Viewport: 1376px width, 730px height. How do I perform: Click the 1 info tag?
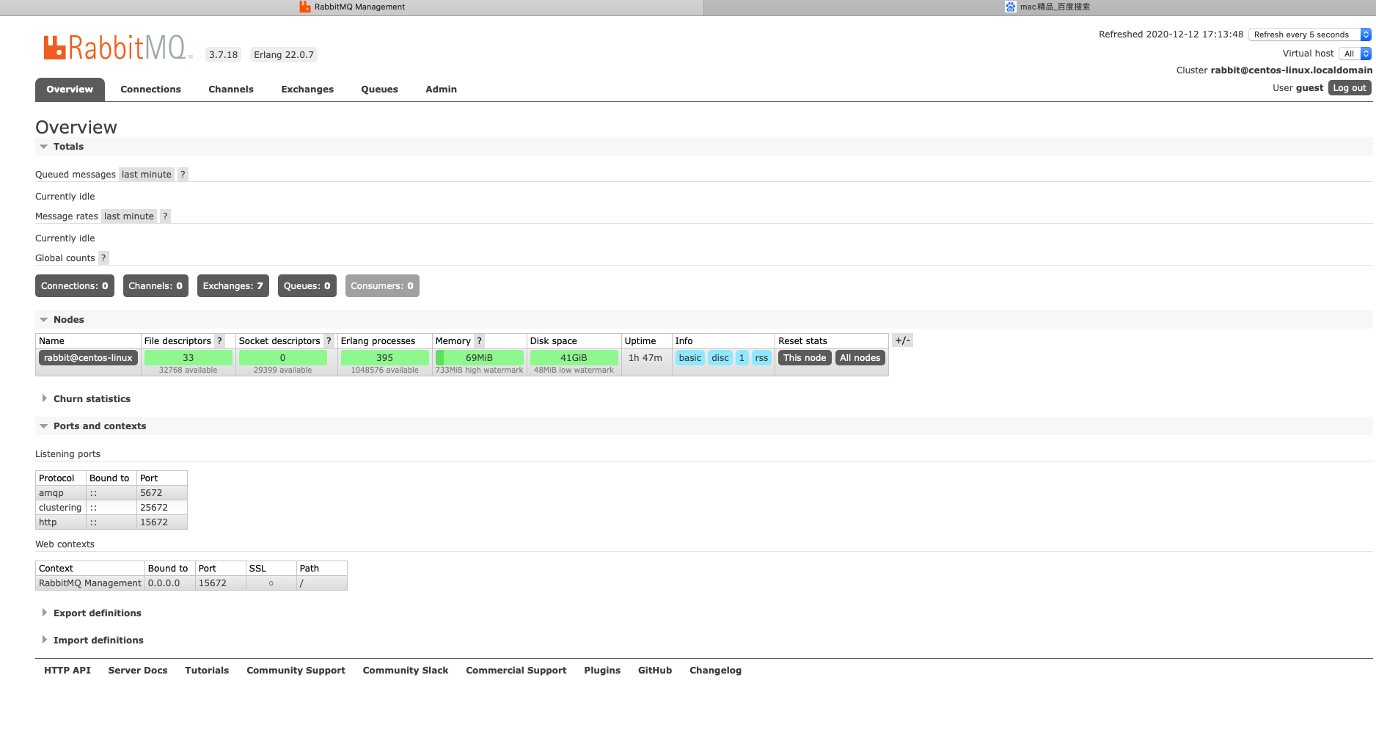[742, 358]
